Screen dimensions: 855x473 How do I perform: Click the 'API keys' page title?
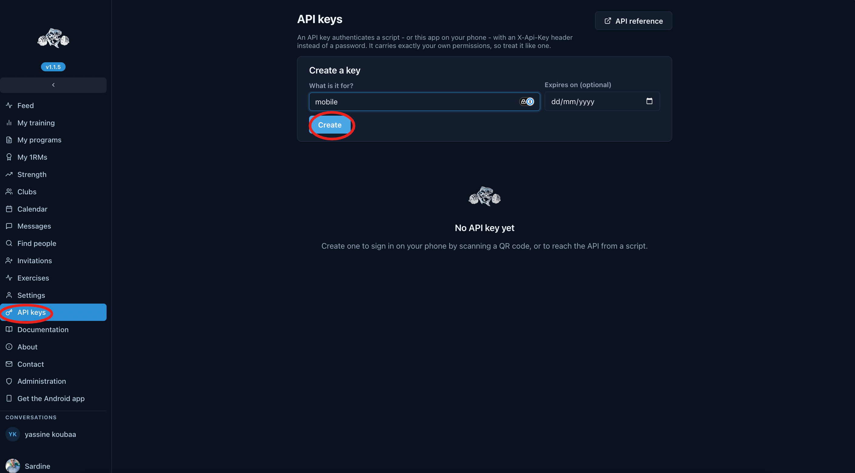[319, 19]
